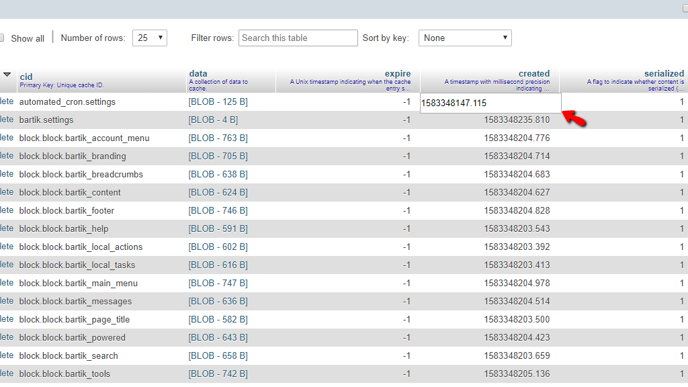Select cid cell block.block.bartik_local_tasks

tap(77, 265)
